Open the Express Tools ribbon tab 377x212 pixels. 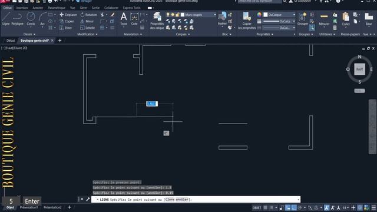tap(132, 8)
